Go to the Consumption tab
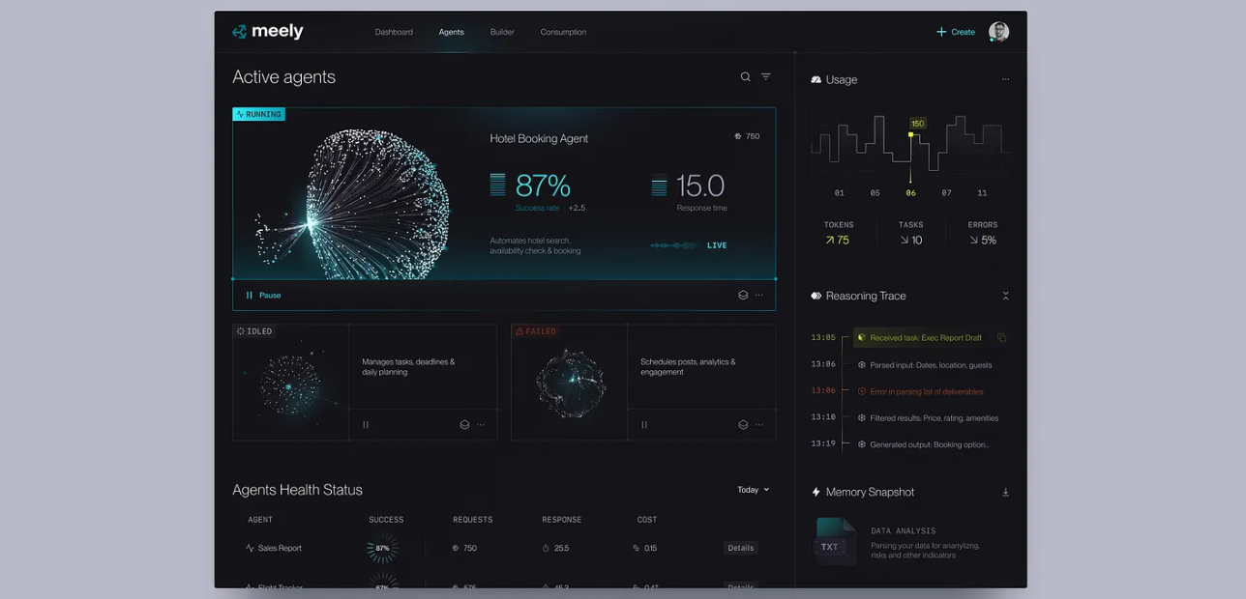This screenshot has height=599, width=1246. [563, 32]
